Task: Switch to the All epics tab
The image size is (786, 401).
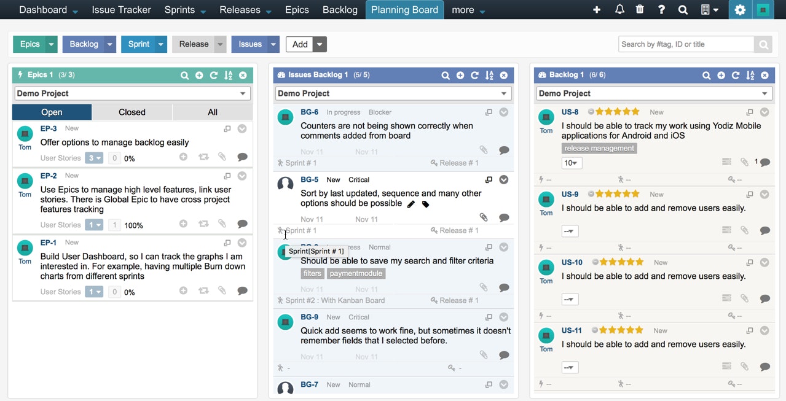Action: [x=213, y=112]
